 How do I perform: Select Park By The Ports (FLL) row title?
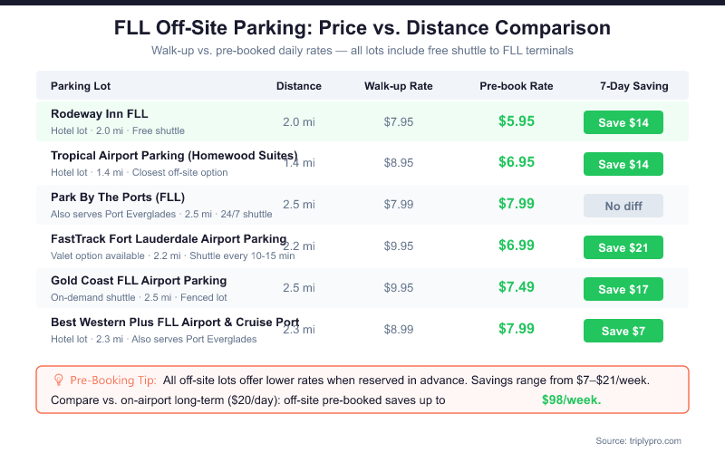pyautogui.click(x=120, y=198)
